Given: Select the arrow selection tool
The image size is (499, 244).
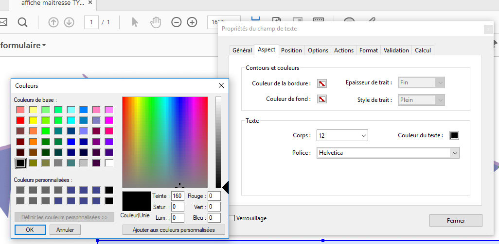Looking at the screenshot, I should [135, 22].
